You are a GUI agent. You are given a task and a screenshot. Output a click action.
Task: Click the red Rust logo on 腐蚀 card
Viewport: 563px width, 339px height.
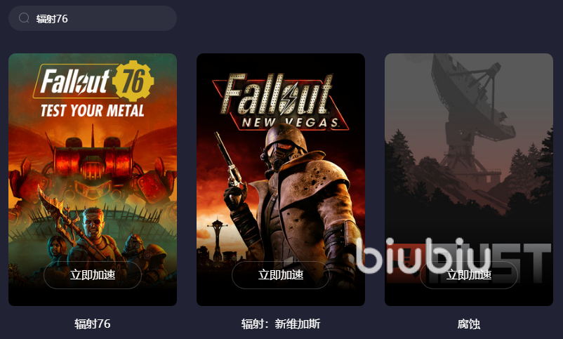click(469, 263)
